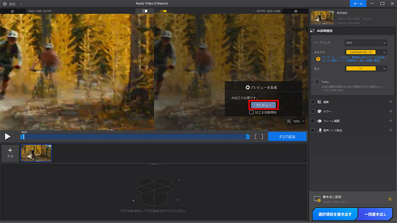The image size is (397, 223).
Task: Open the 拡大 x1 scale dropdown
Action: [x=366, y=68]
